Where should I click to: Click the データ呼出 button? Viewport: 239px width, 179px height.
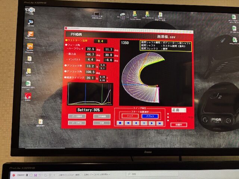click(77, 123)
